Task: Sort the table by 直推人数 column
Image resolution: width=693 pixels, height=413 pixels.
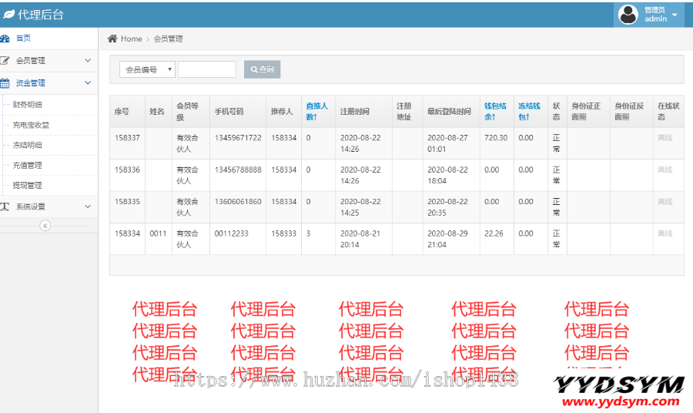Action: [316, 111]
